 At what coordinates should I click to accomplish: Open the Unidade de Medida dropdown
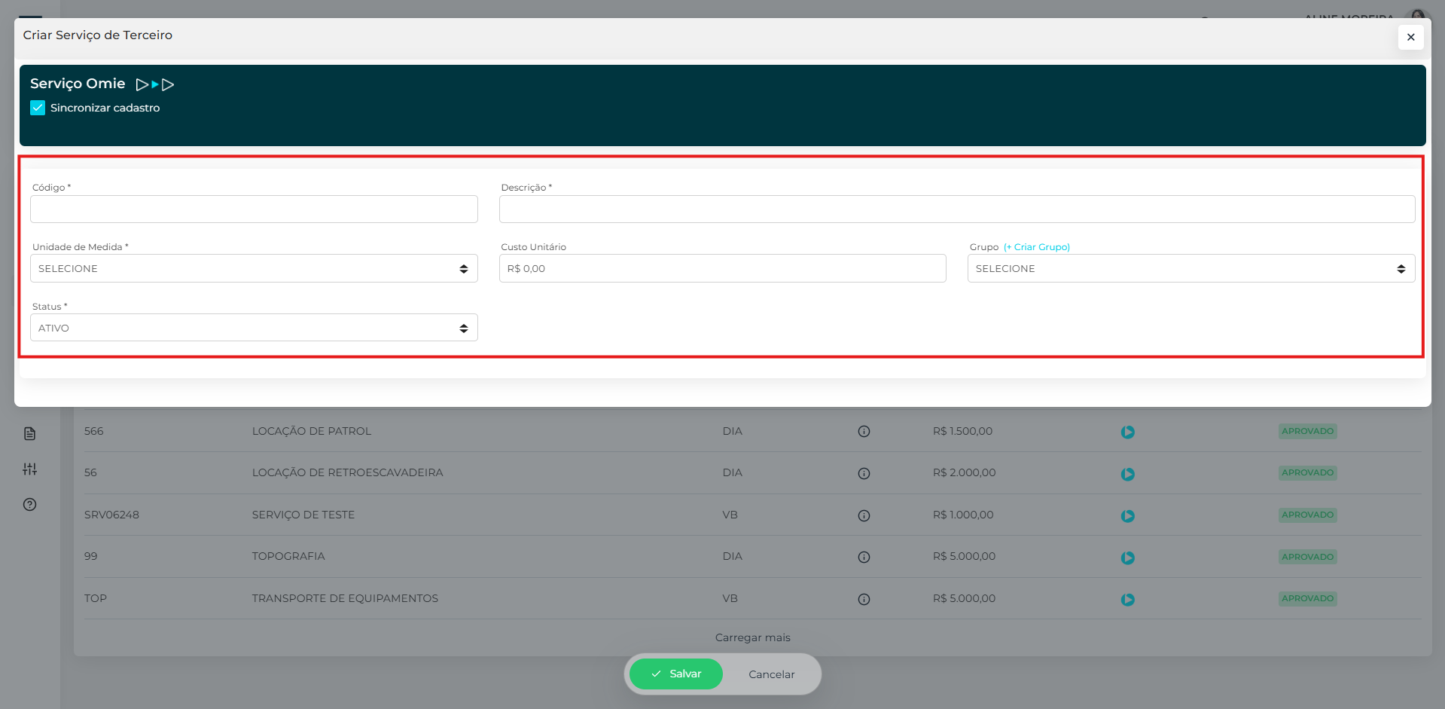point(254,268)
